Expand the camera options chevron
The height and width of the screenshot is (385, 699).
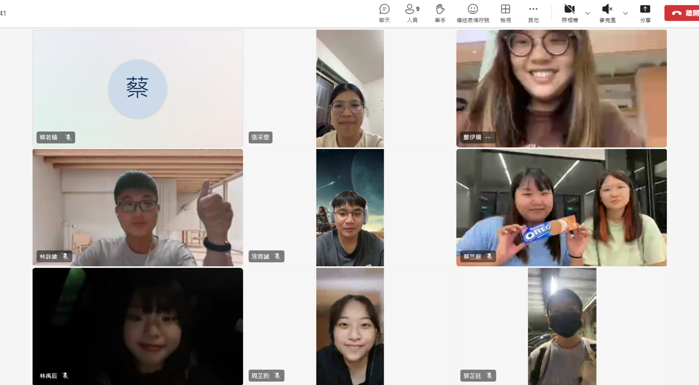[x=587, y=13]
